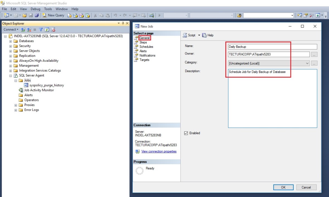Expand the Databases tree node
This screenshot has width=329, height=197.
(x=11, y=41)
